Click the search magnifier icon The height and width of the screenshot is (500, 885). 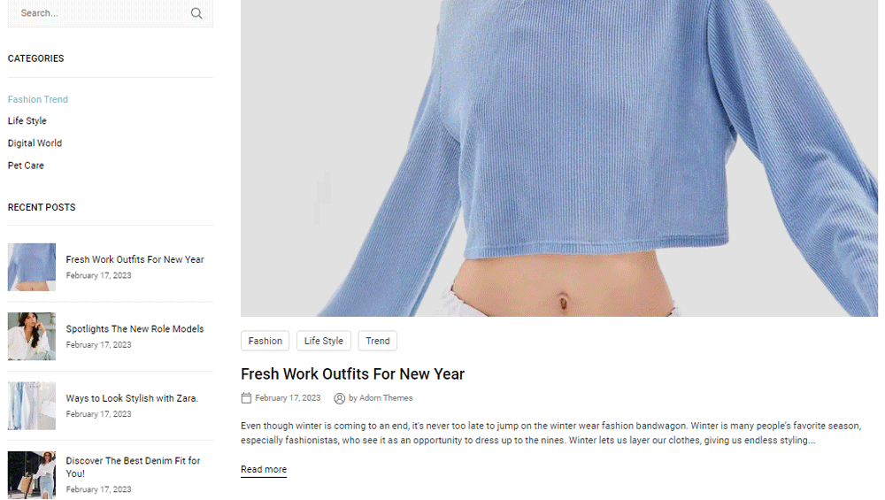(x=196, y=13)
